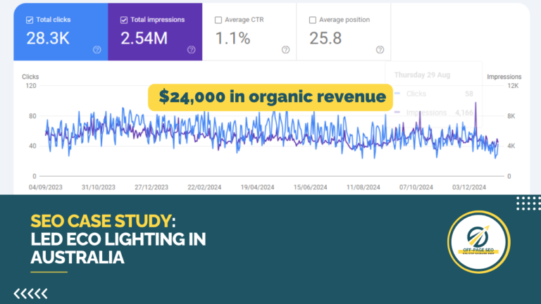Click the 31/10/2023 axis date label
This screenshot has height=304, width=541.
pos(99,187)
